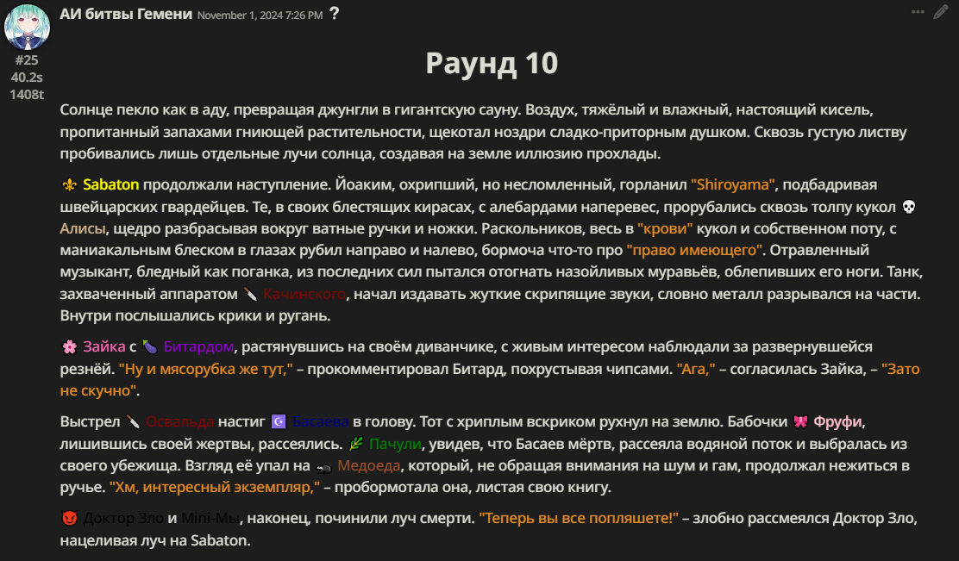Click the quote "Теперь вы все попляшете!"
The width and height of the screenshot is (959, 561).
click(x=579, y=518)
